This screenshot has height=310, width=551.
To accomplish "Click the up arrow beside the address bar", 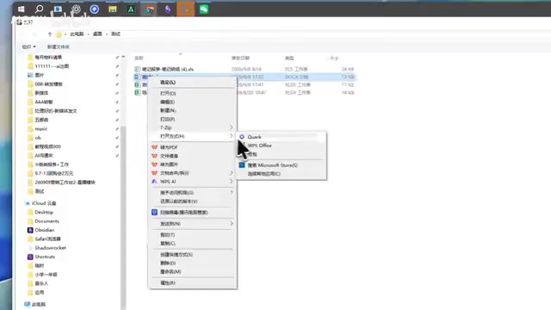I will pos(50,34).
